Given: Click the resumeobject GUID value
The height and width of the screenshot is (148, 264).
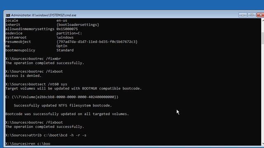Looking at the screenshot, I should click(97, 42).
